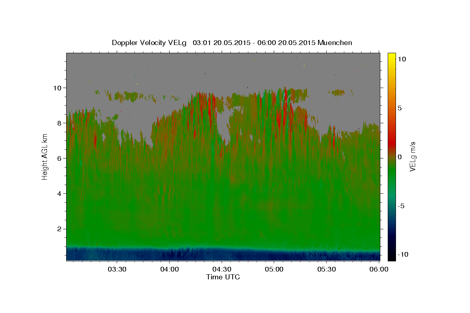Screen dimensions: 470x313
Task: Click the 'VELg m/s' colorbar label
Action: pos(412,156)
